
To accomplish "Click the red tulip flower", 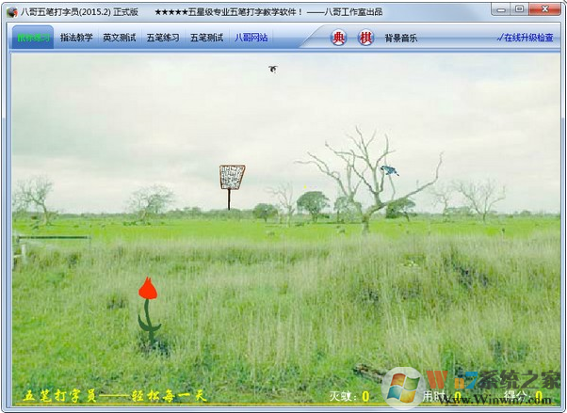I will 148,289.
